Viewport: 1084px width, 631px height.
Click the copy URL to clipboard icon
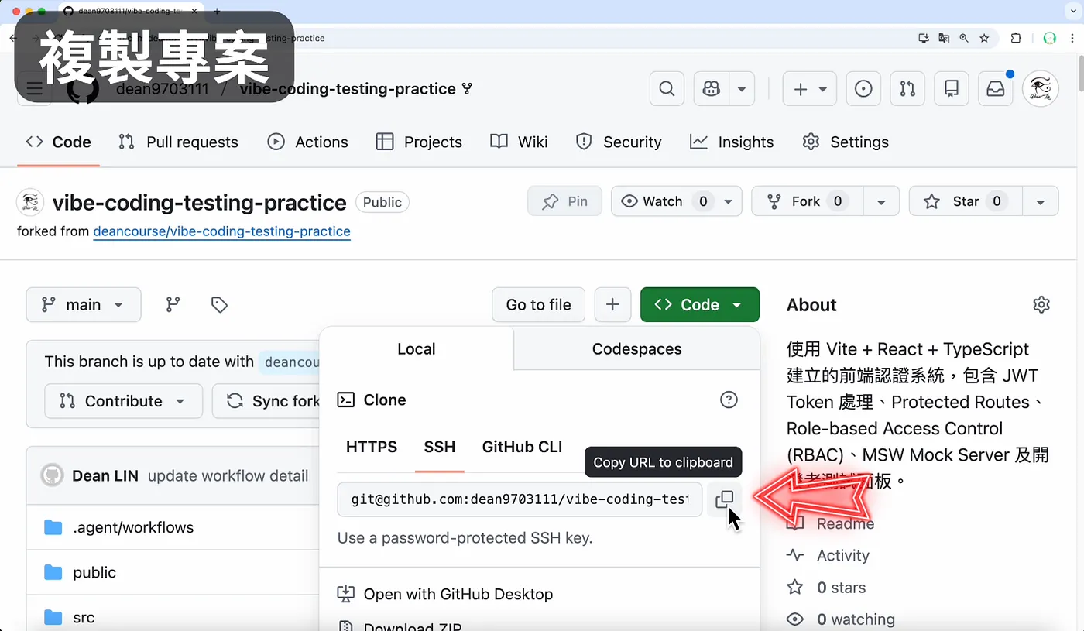[x=725, y=499]
